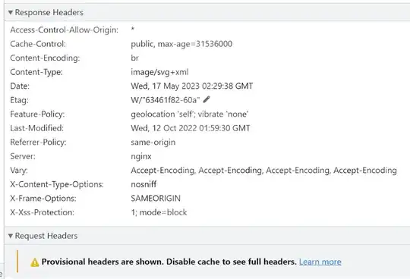Collapse the Request Headers section
Screen dimensions: 410x279
point(11,236)
